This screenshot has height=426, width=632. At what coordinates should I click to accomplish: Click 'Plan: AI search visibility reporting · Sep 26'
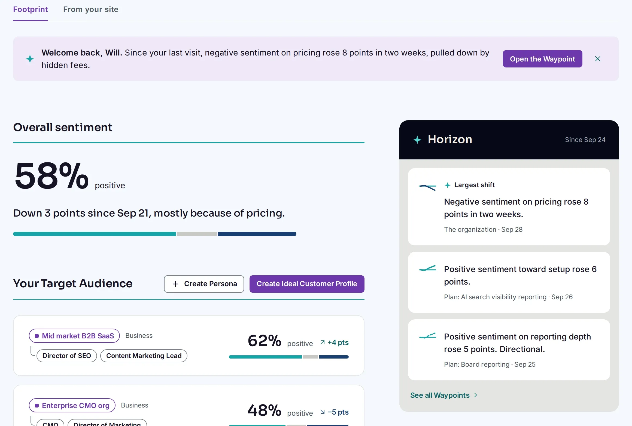pyautogui.click(x=508, y=297)
